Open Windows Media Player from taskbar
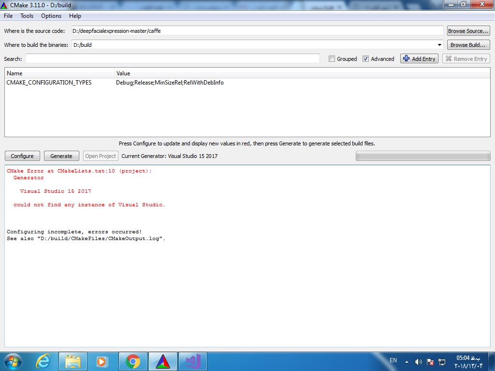The width and height of the screenshot is (495, 371). (102, 361)
